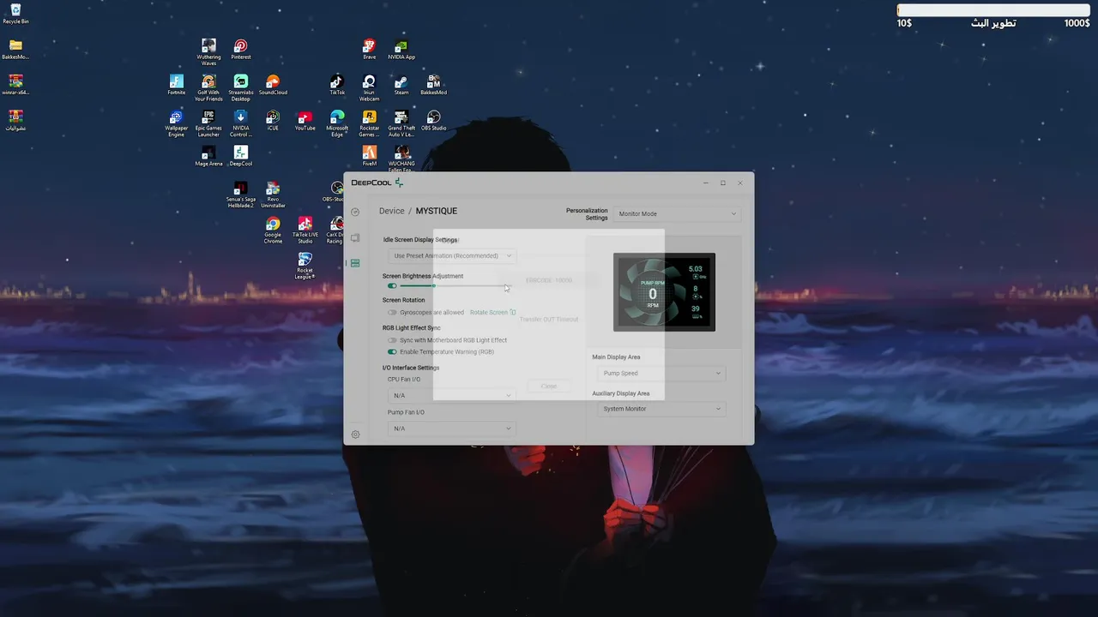The image size is (1098, 617).
Task: Click the pump RPM display preview
Action: (664, 292)
